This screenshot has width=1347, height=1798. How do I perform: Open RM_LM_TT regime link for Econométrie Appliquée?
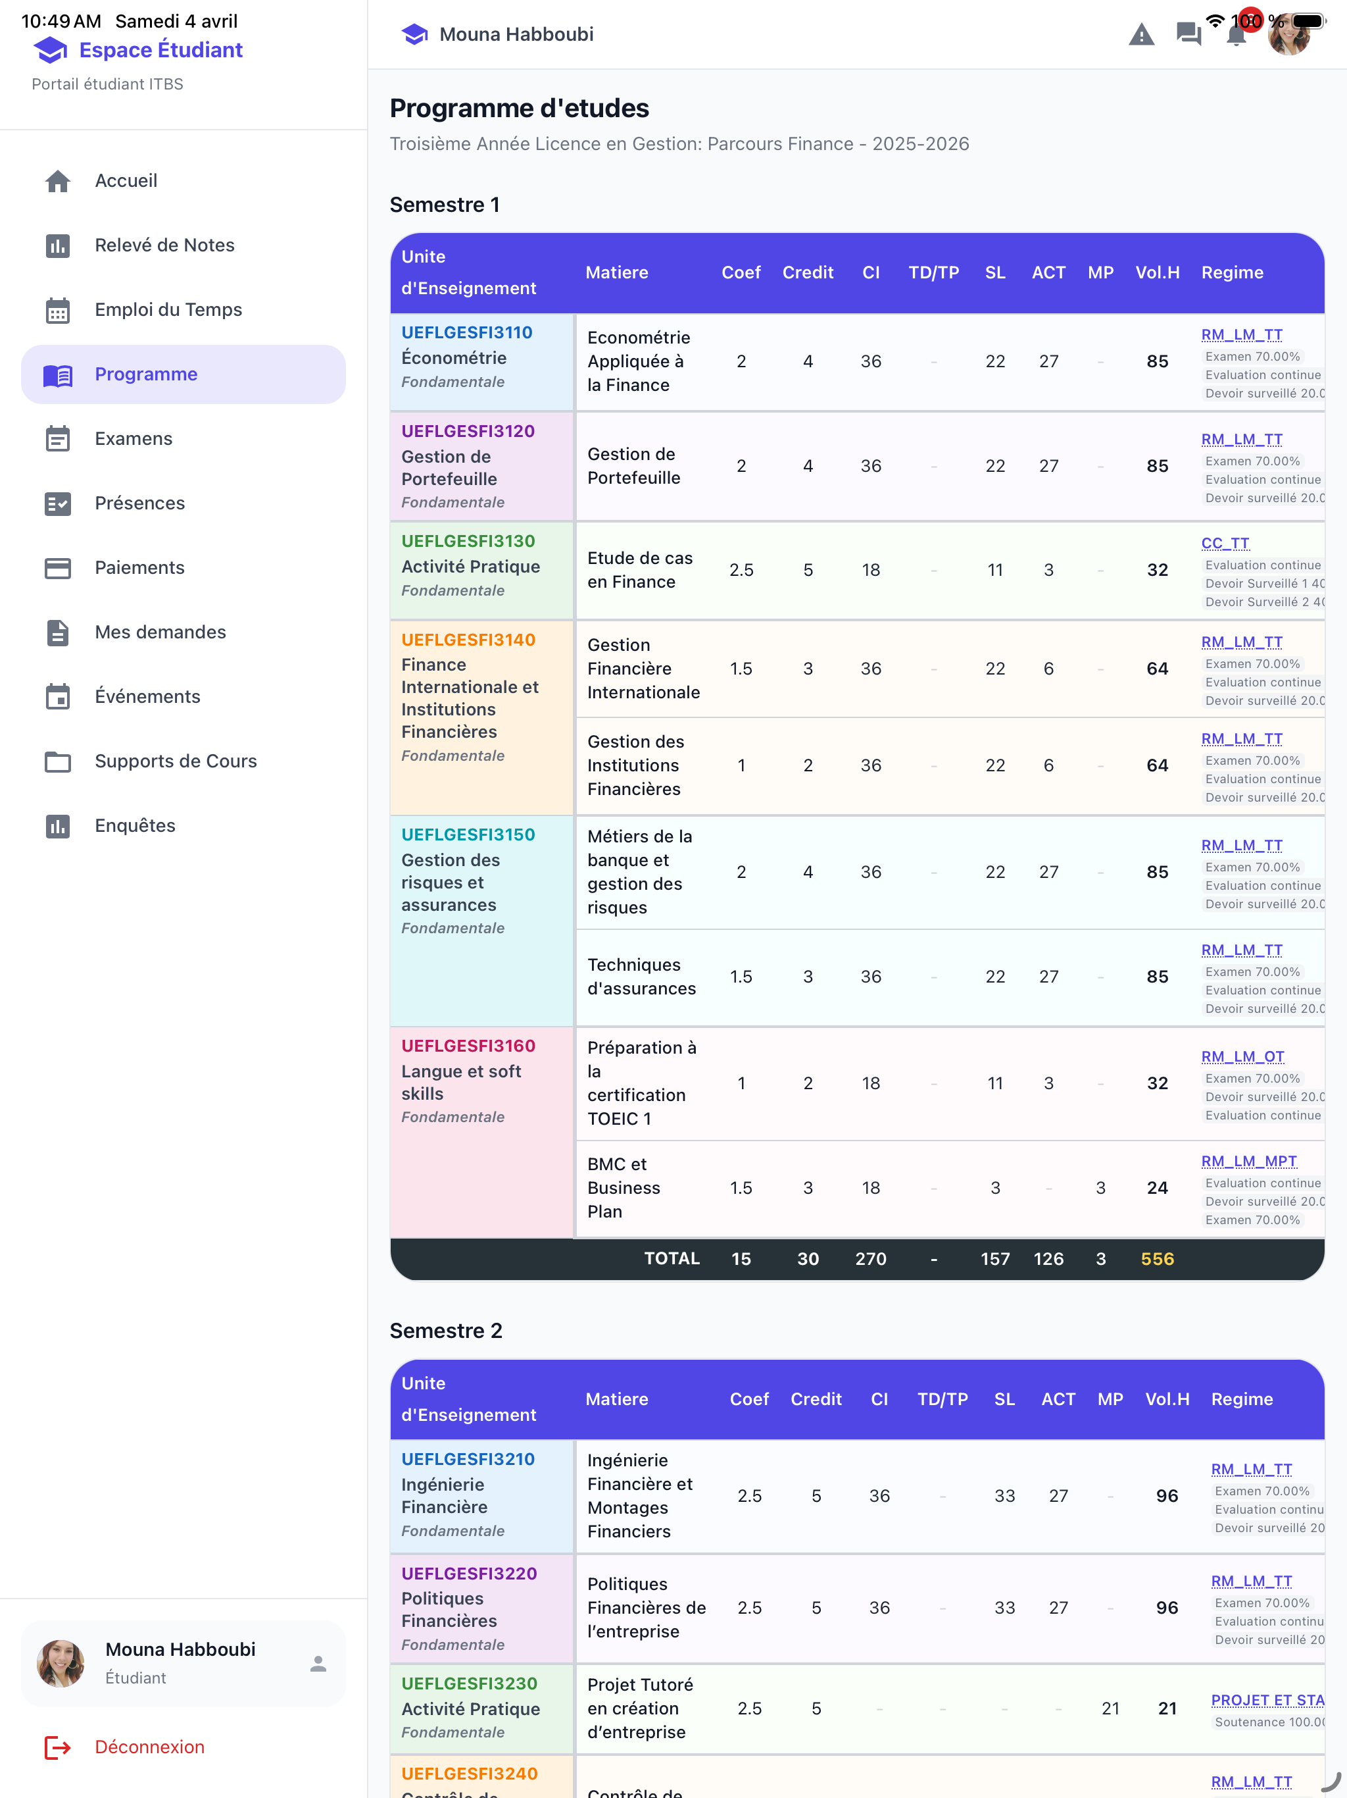pos(1241,335)
